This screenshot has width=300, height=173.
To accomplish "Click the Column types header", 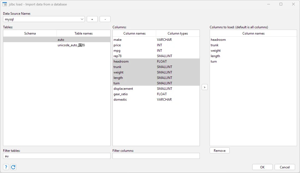I will pyautogui.click(x=177, y=33).
